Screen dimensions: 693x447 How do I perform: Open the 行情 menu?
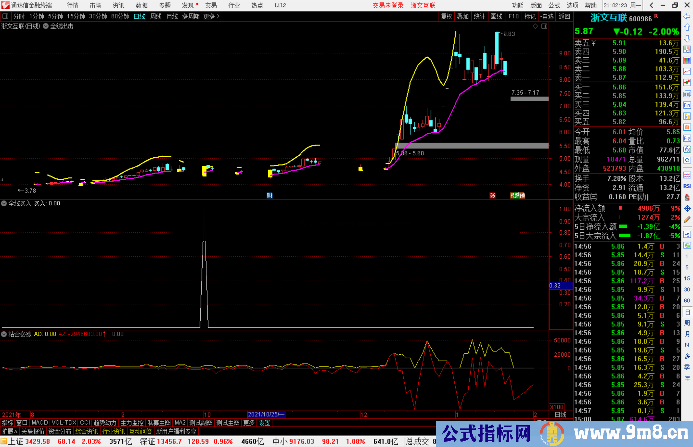click(x=72, y=5)
